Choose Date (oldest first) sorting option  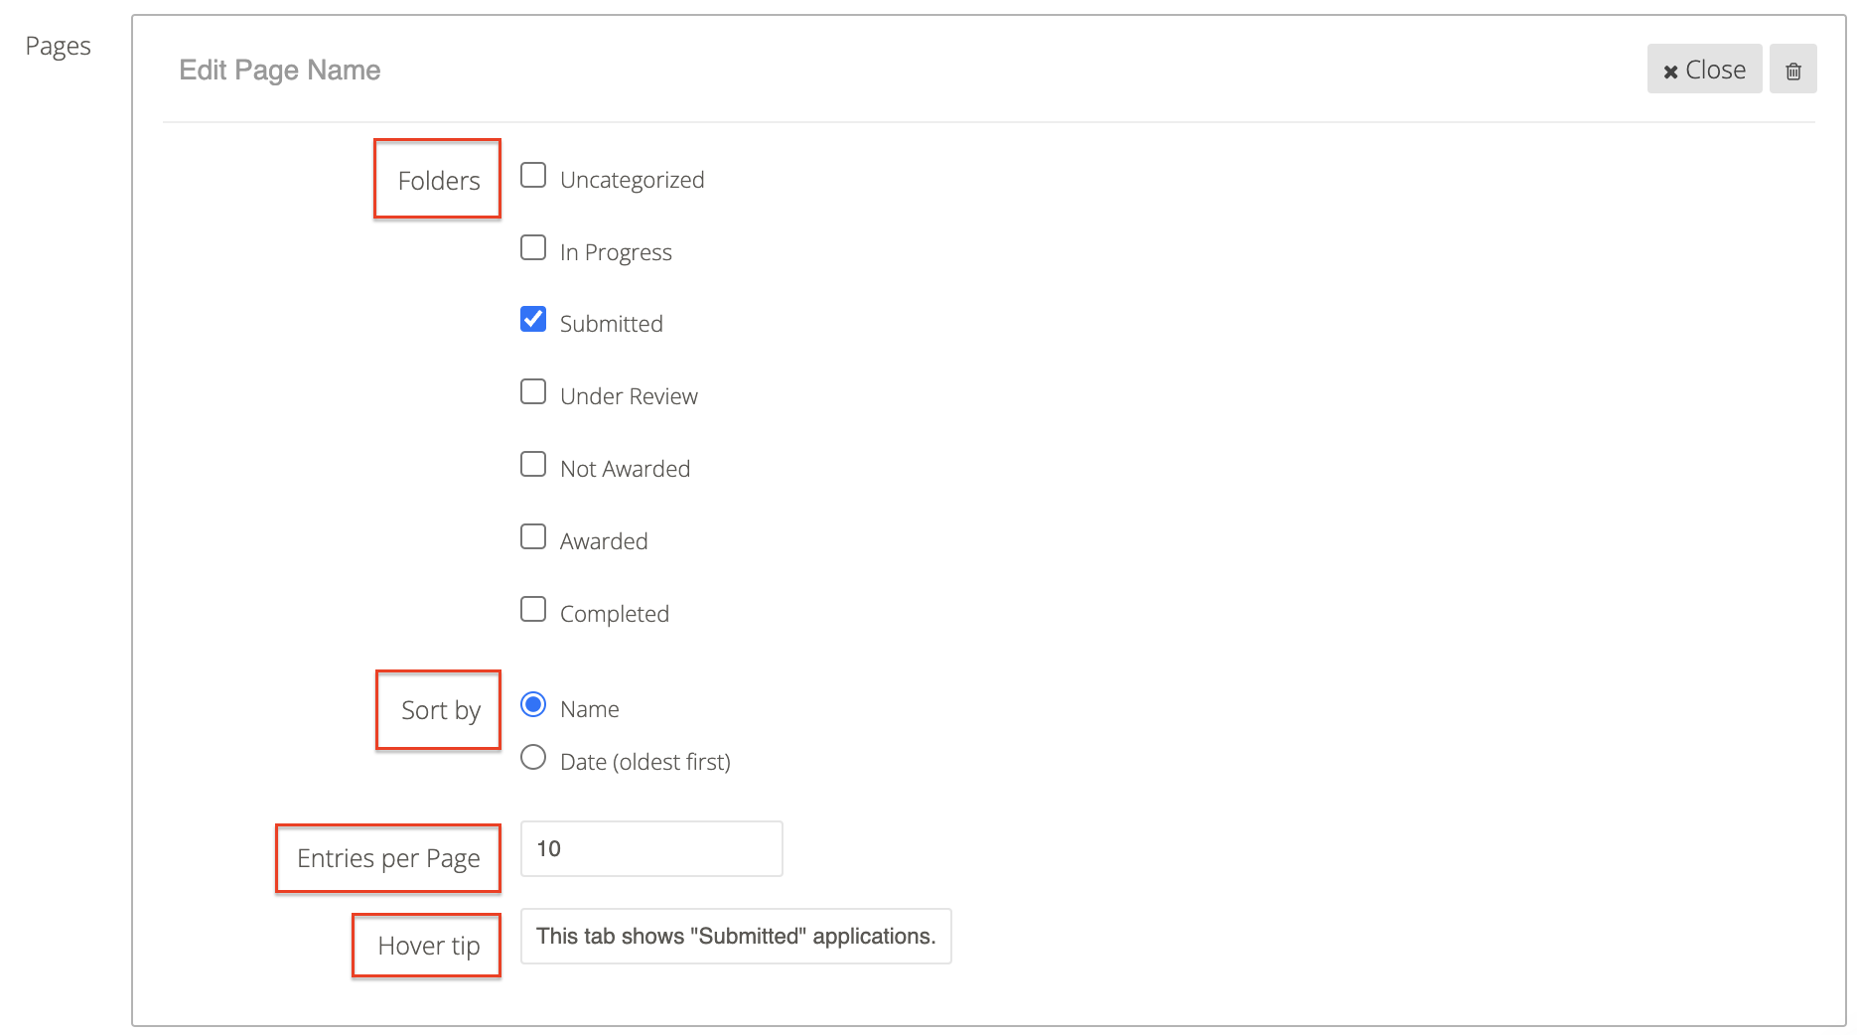(533, 757)
